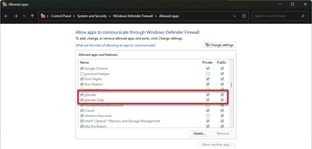Click the title bar firewall icon
The image size is (312, 149).
(4, 4)
